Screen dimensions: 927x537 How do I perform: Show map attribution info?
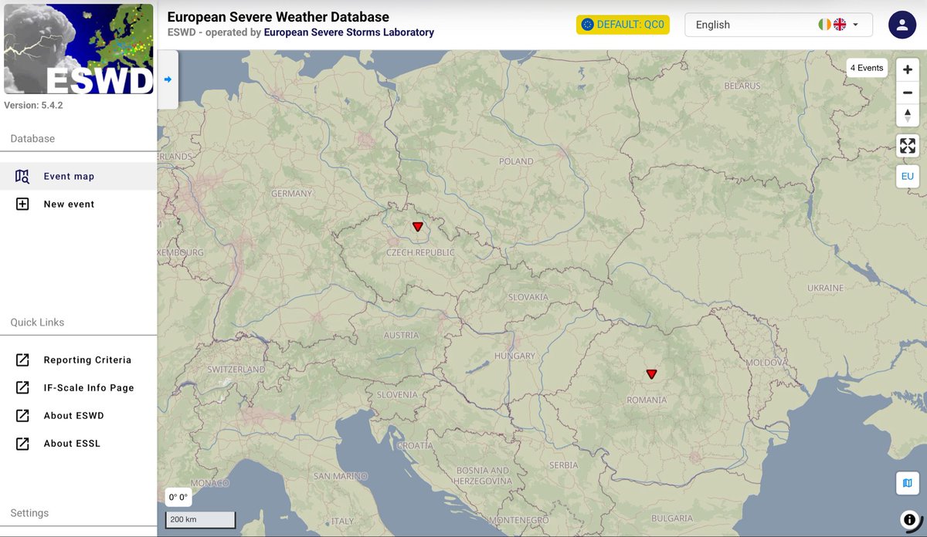click(x=909, y=519)
